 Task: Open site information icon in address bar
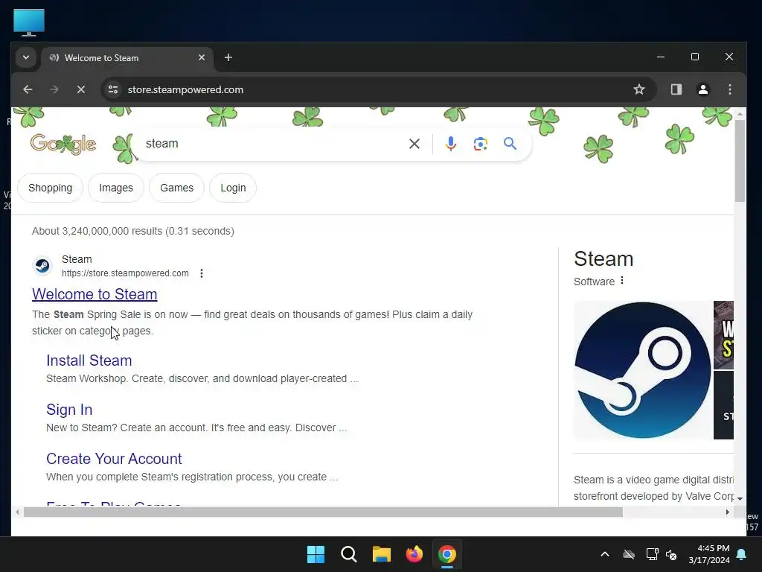(x=113, y=89)
